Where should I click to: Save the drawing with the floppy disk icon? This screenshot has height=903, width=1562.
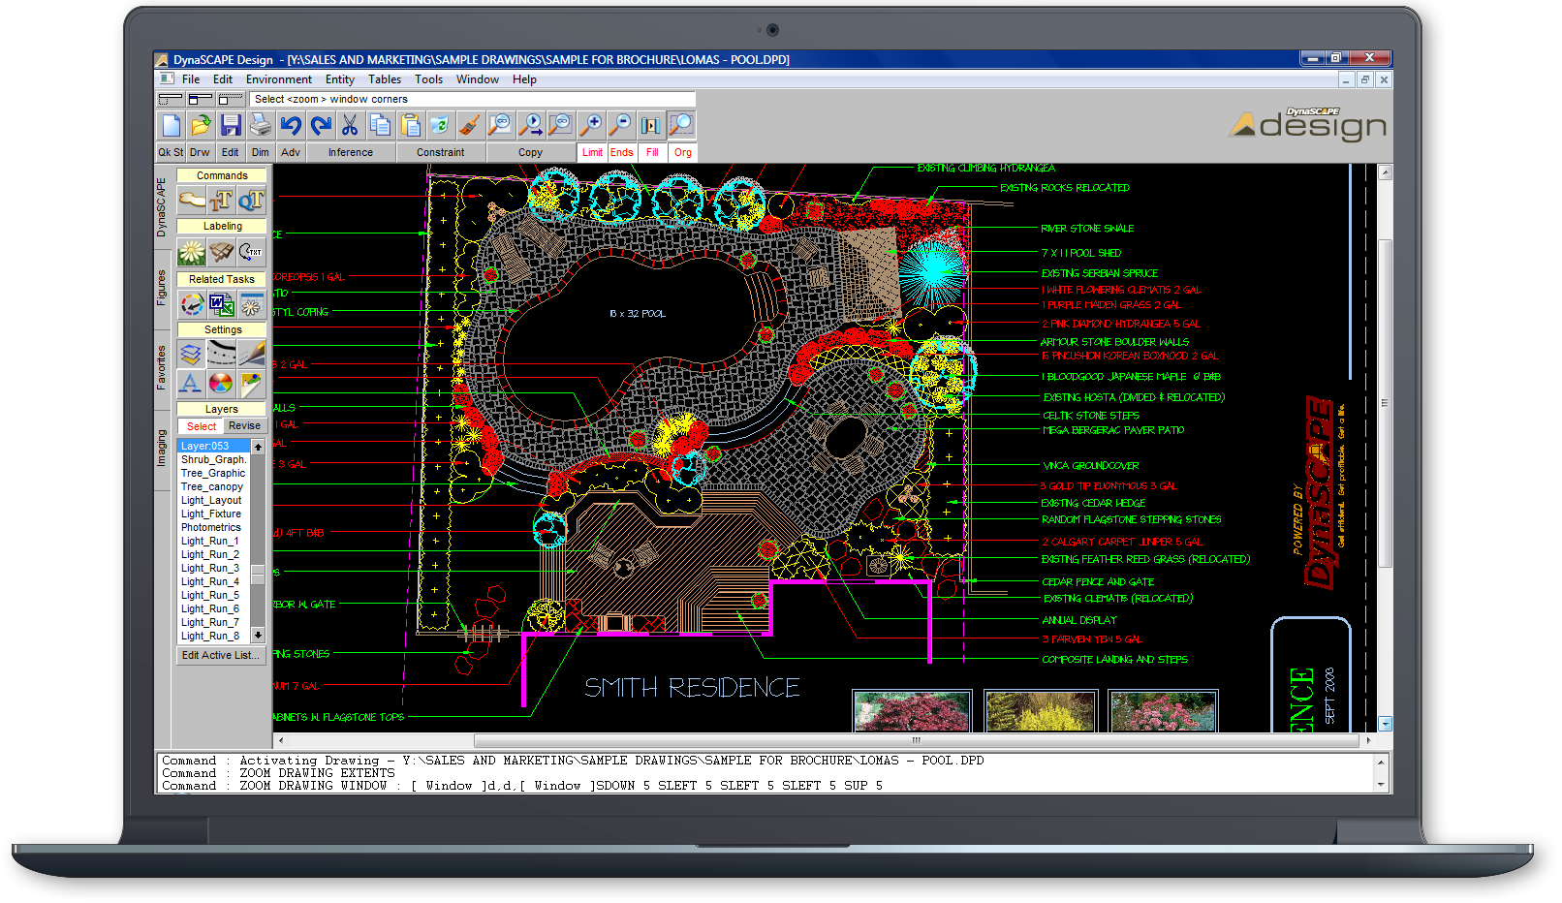(x=231, y=125)
